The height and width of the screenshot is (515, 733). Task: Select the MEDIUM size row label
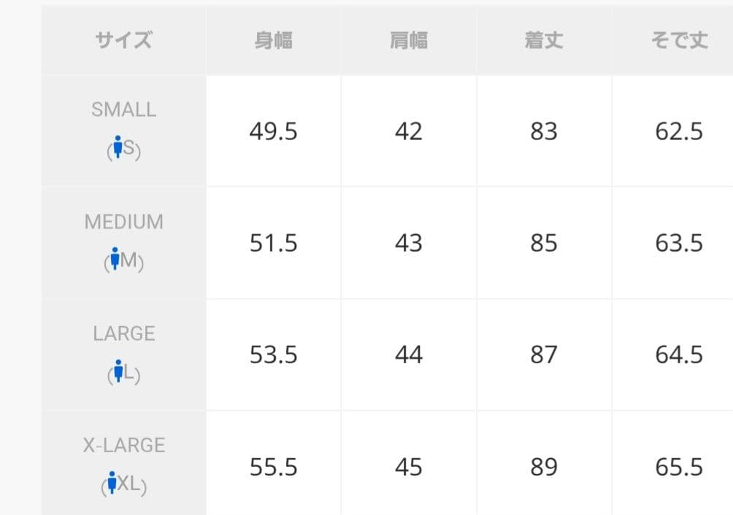(123, 222)
